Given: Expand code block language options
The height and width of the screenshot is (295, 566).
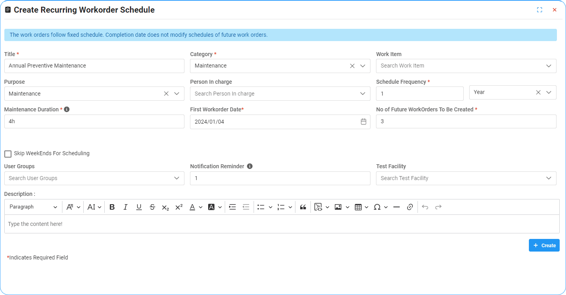Looking at the screenshot, I should click(x=327, y=207).
